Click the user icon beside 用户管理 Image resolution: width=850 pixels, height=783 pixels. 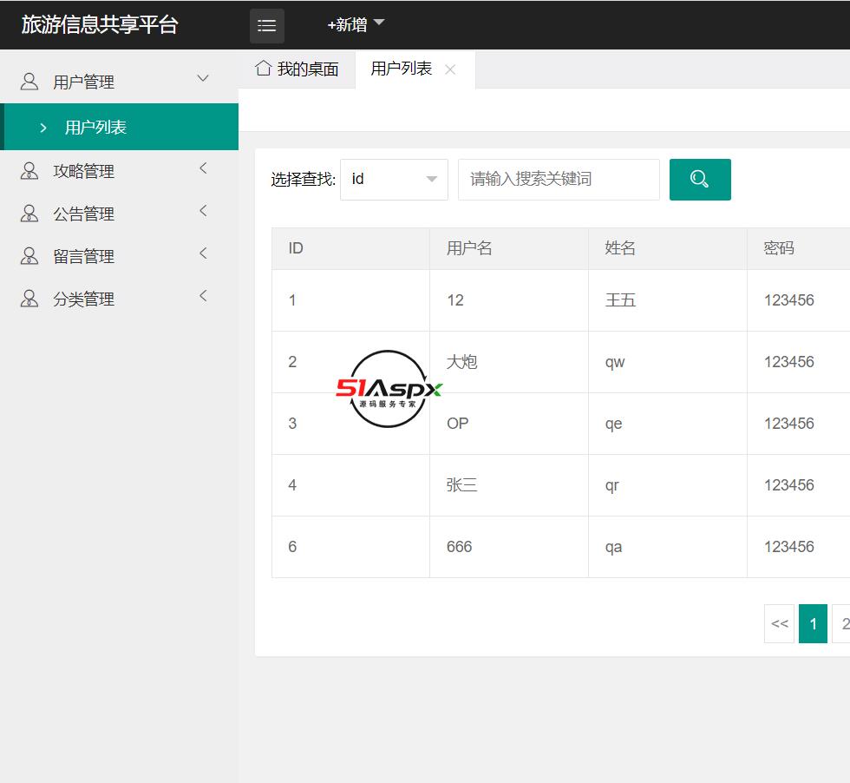[x=29, y=82]
